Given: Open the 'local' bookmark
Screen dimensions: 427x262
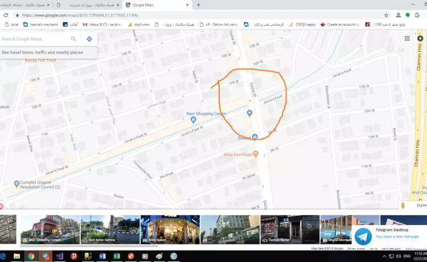Looking at the screenshot, I should [12, 24].
